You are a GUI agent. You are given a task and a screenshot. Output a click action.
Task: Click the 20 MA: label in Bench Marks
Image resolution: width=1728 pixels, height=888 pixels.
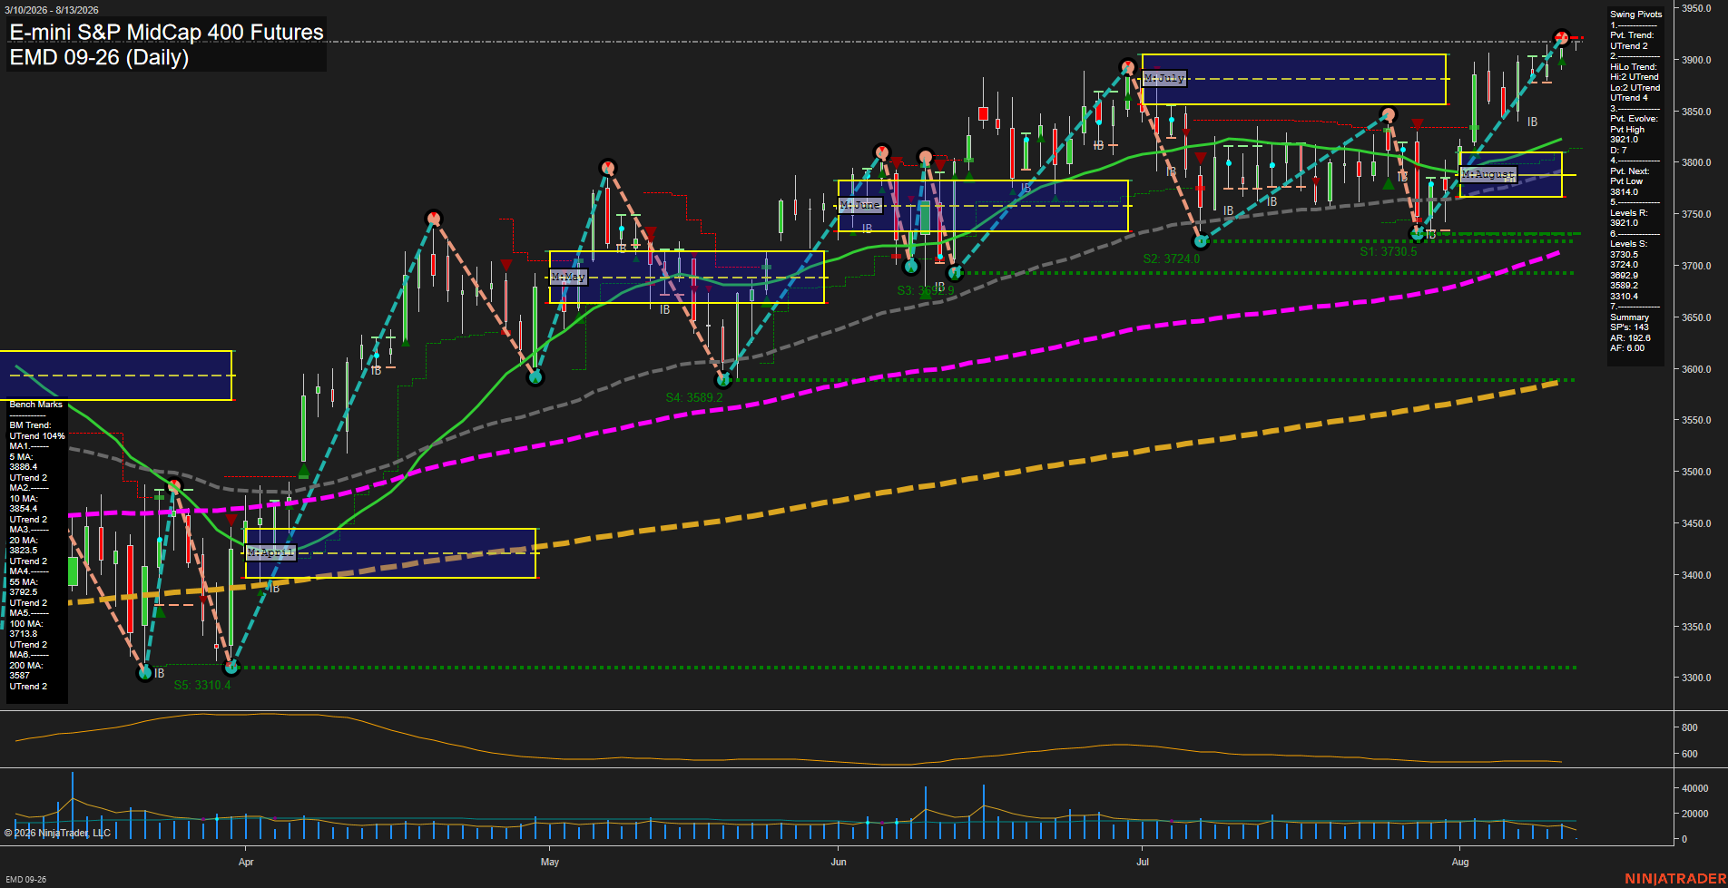[24, 541]
